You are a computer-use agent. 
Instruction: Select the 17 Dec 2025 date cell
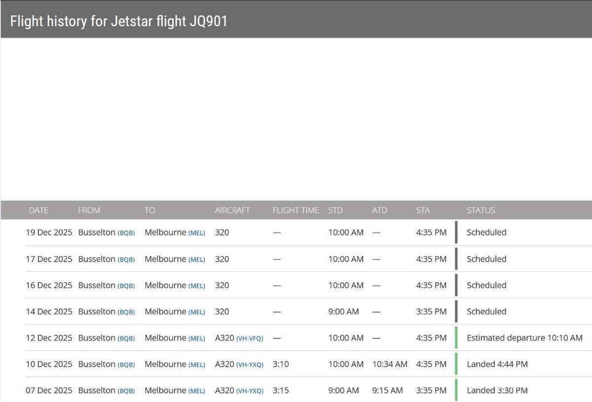(49, 259)
